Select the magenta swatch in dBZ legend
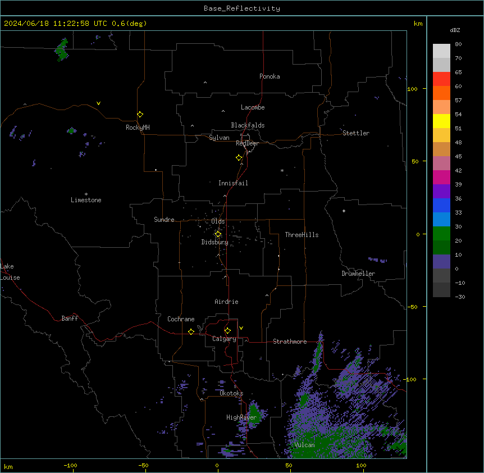 point(441,177)
